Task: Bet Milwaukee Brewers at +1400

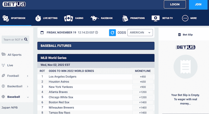Action: tap(143, 107)
